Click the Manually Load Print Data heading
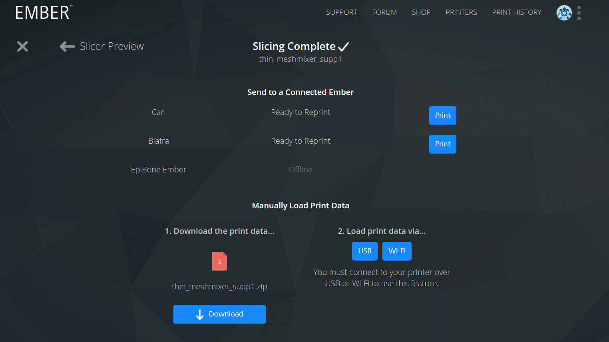 [301, 206]
